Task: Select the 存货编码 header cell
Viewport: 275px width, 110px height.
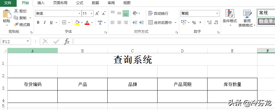Action: [x=33, y=84]
